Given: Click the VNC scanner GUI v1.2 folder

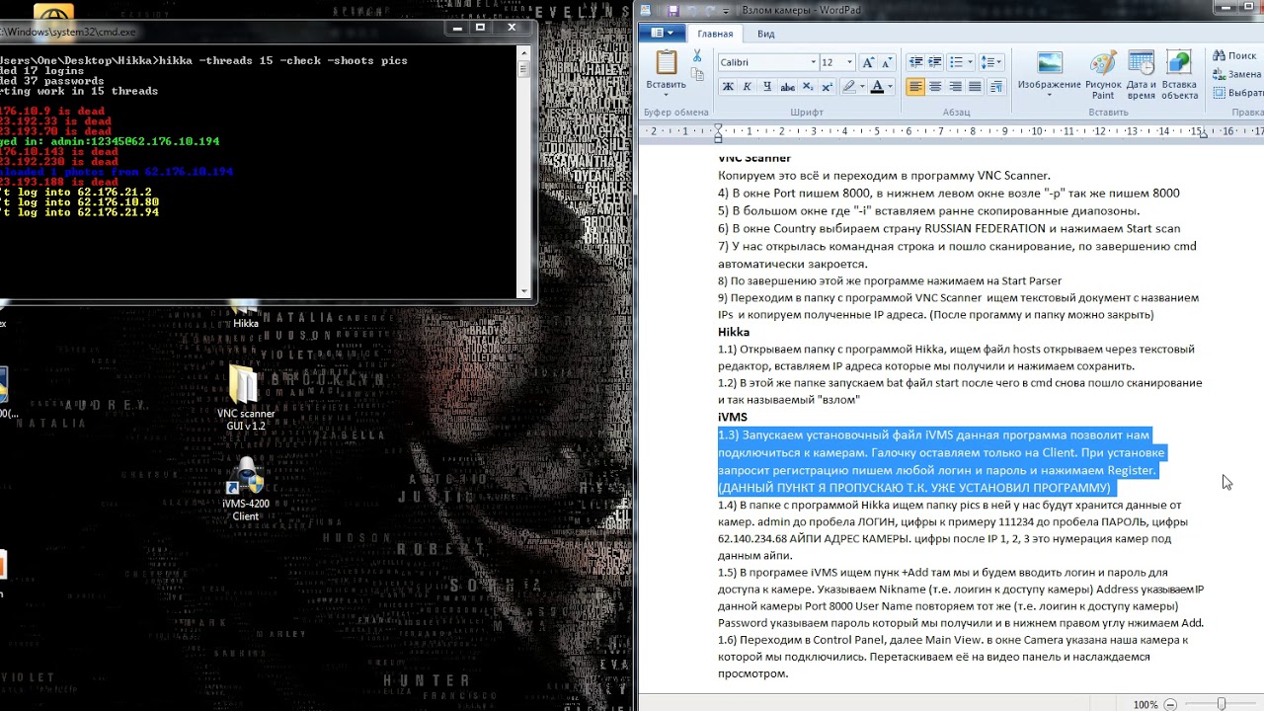Looking at the screenshot, I should (246, 399).
